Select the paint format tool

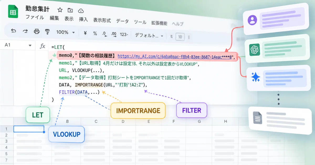(x=47, y=32)
